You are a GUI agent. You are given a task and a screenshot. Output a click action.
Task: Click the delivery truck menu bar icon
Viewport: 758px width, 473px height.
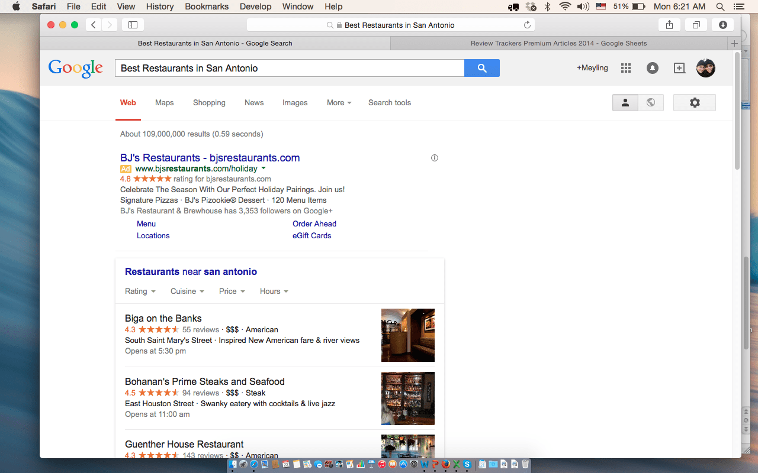tap(513, 7)
